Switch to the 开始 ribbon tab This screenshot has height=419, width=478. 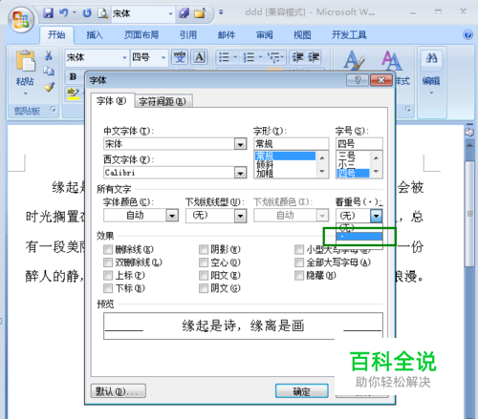(x=56, y=35)
